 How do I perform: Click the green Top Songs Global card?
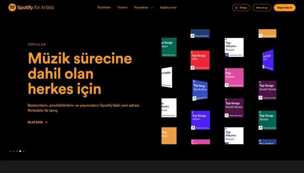pos(267,120)
